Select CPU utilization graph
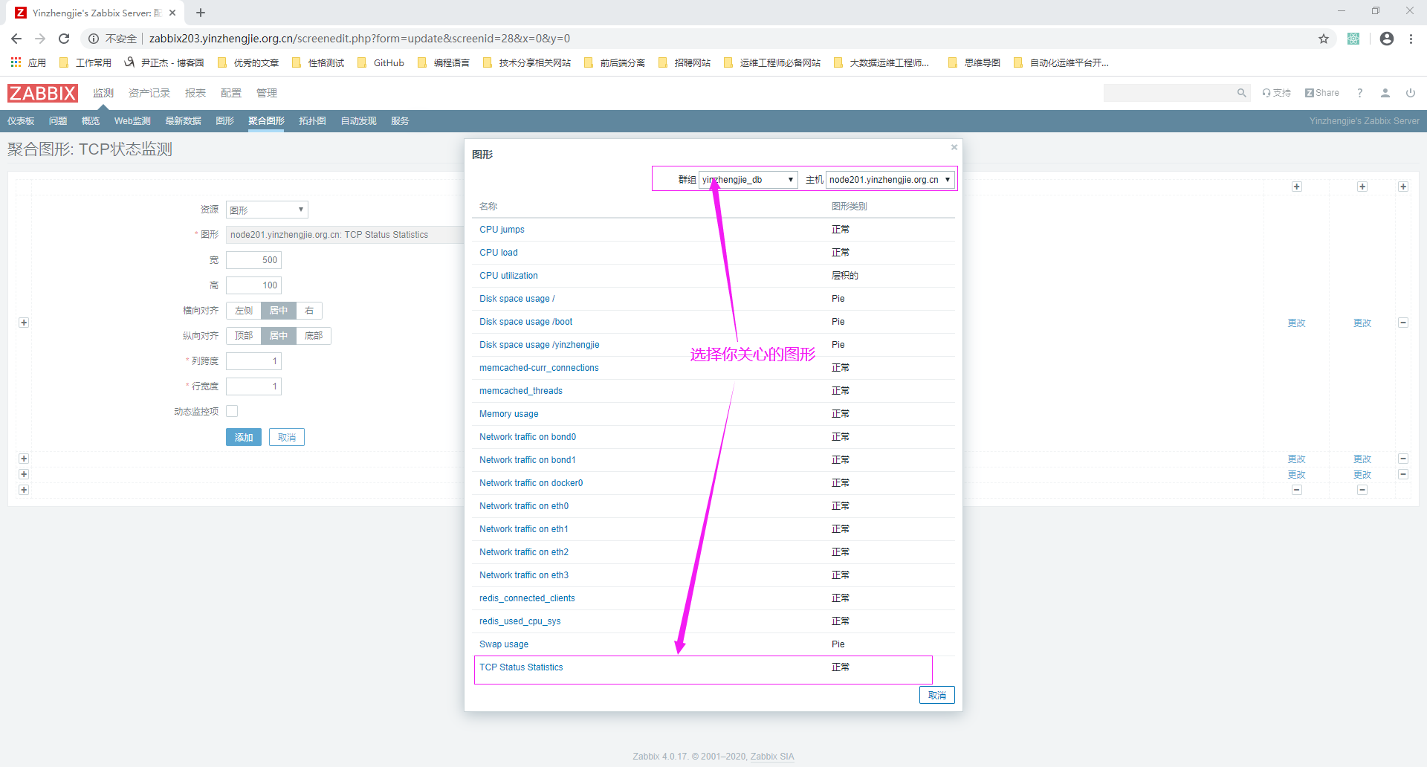The image size is (1427, 767). 508,276
